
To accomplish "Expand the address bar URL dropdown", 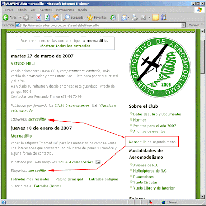I will click(184, 25).
